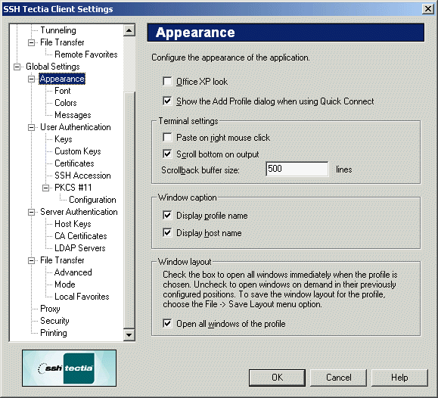The width and height of the screenshot is (438, 398).
Task: Select File Transfer above Remote Favorites
Action: coord(62,42)
